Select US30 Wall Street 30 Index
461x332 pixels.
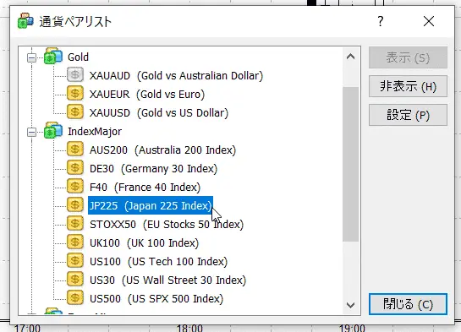pyautogui.click(x=167, y=280)
